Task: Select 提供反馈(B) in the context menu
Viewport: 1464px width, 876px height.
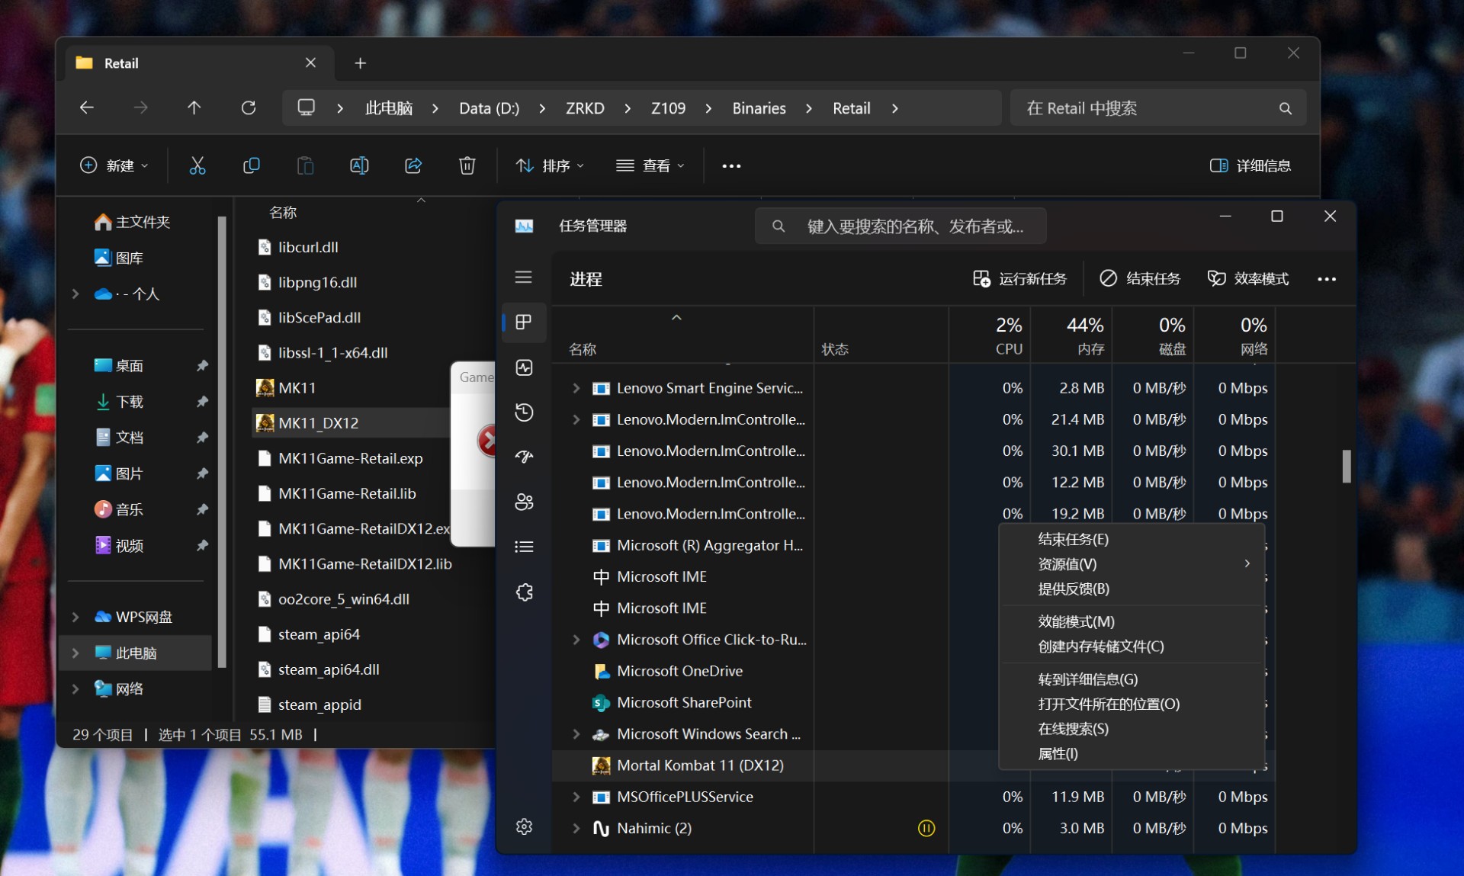Action: tap(1132, 589)
